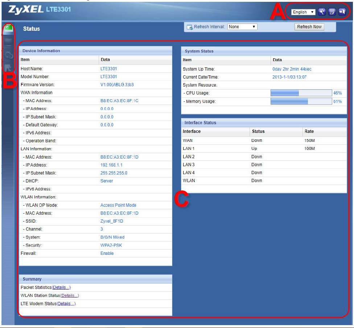
Task: Click the WAN IP Subnet Mask value 0.0.0.0
Action: click(x=107, y=117)
